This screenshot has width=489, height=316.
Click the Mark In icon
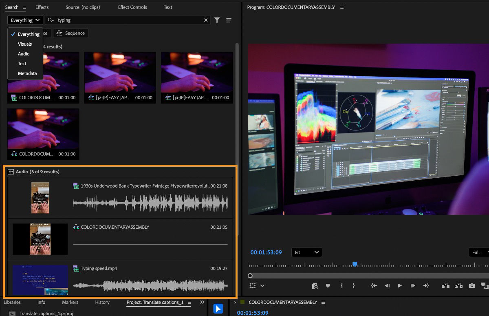(x=341, y=285)
